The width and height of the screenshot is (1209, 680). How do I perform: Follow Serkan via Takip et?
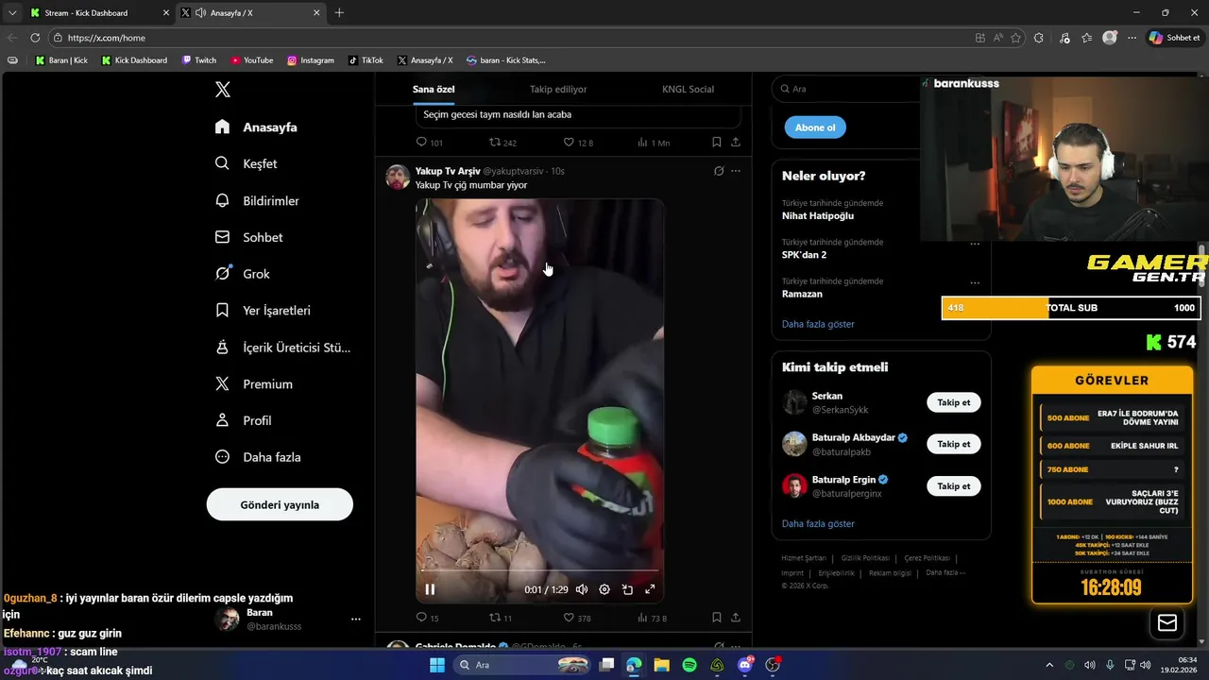coord(953,402)
